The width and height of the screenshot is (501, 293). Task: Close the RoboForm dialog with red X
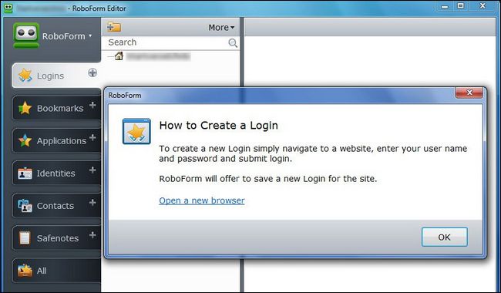click(x=469, y=93)
